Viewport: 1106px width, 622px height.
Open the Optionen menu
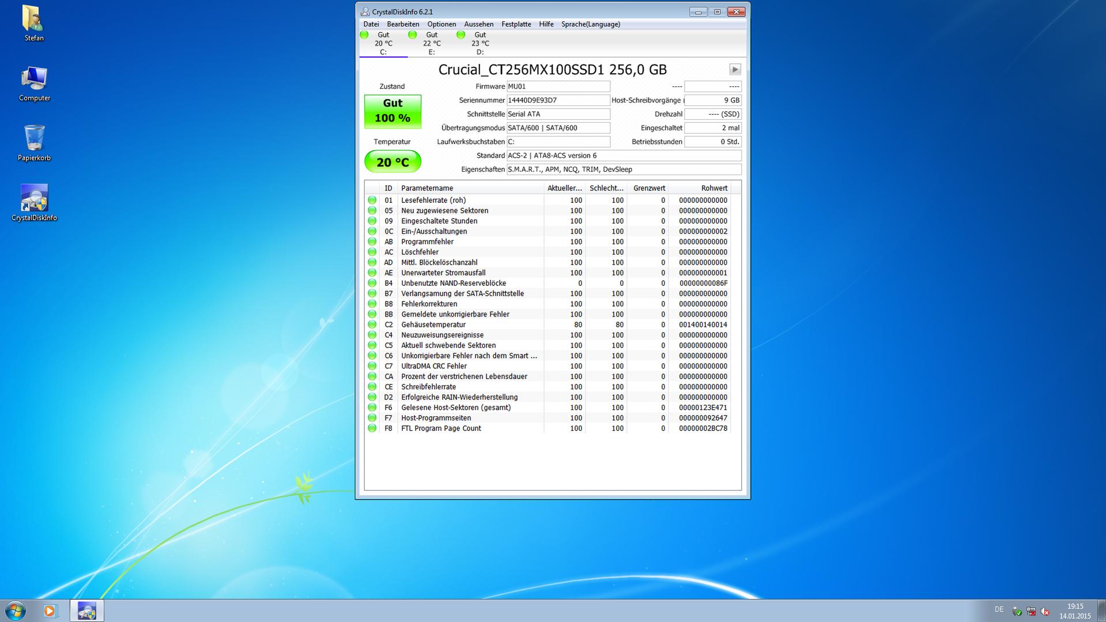click(441, 24)
